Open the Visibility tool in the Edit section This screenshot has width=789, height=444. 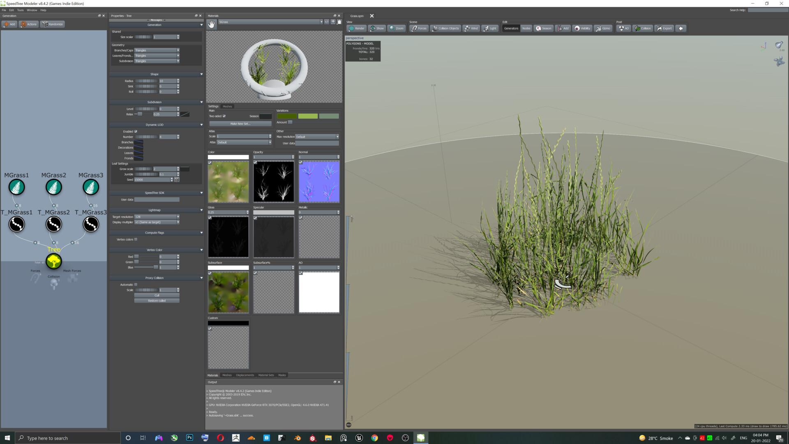[582, 28]
